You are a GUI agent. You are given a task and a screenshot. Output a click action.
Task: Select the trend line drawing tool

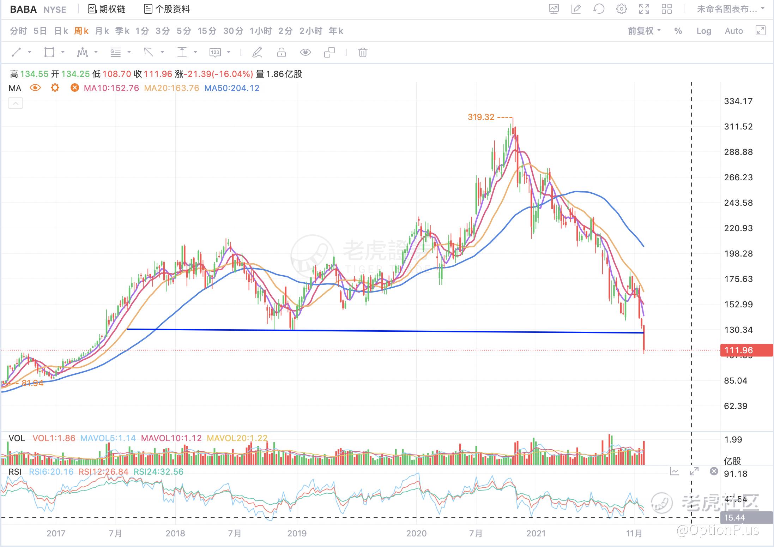pyautogui.click(x=16, y=52)
